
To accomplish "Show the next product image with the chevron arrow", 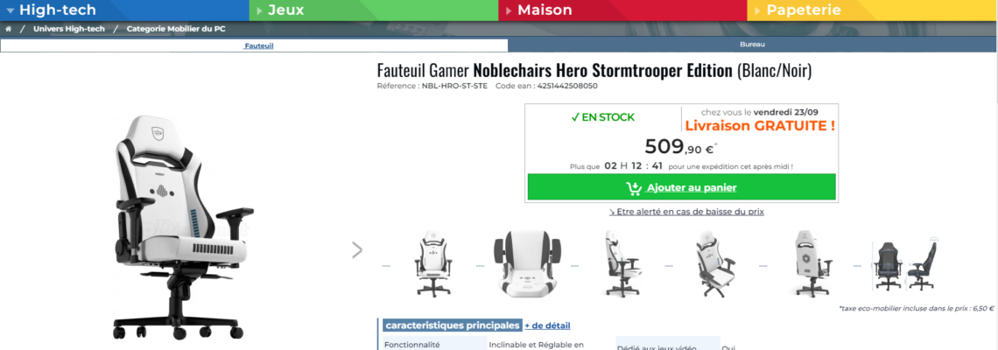I will pyautogui.click(x=357, y=250).
